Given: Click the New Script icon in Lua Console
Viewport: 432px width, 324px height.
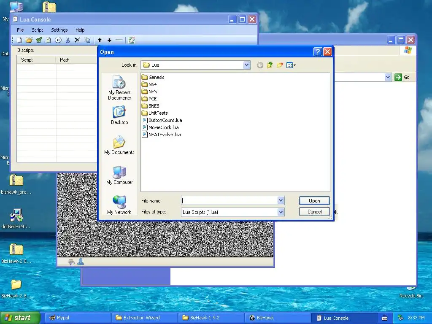Looking at the screenshot, I should [19, 40].
